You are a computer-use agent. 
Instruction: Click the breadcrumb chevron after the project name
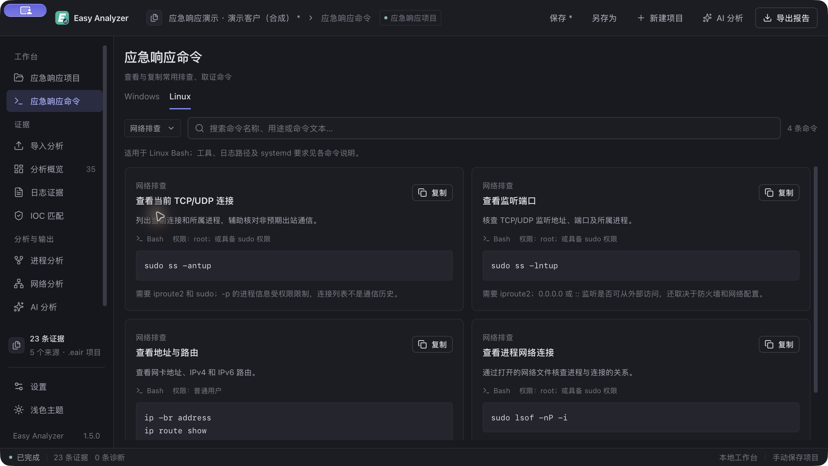(310, 18)
